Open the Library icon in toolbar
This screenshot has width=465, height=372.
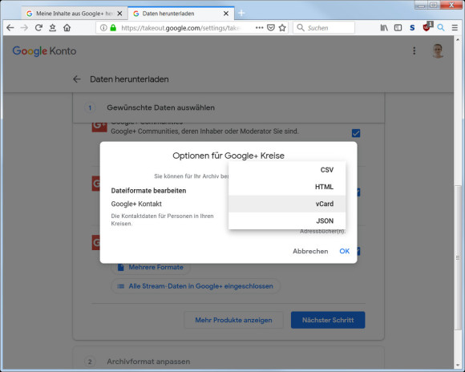point(384,28)
